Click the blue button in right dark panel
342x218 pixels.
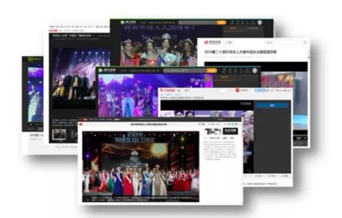click(x=272, y=105)
